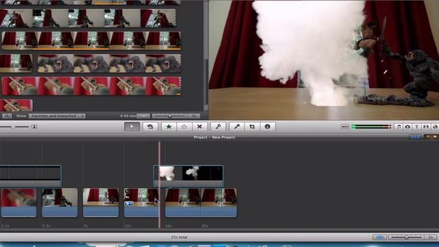
Task: Open the maps and backgrounds globe icon
Action: point(435,127)
